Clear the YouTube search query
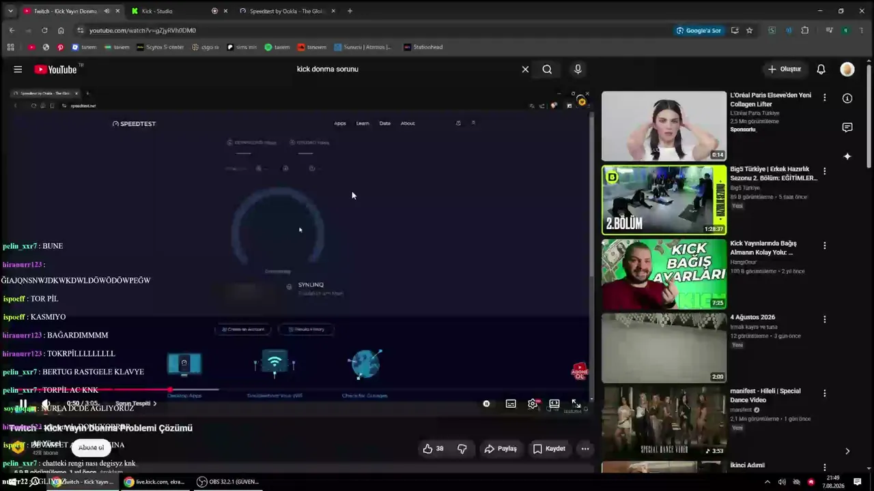 tap(525, 69)
